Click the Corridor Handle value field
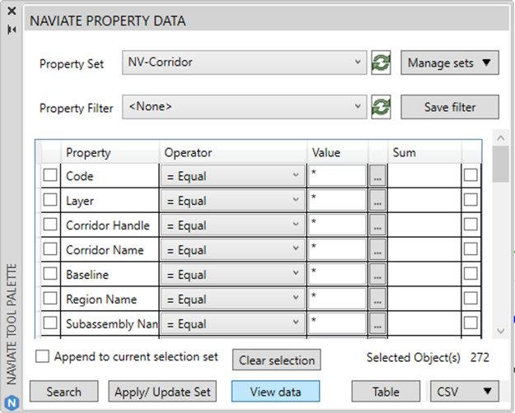The height and width of the screenshot is (413, 515). pyautogui.click(x=337, y=225)
